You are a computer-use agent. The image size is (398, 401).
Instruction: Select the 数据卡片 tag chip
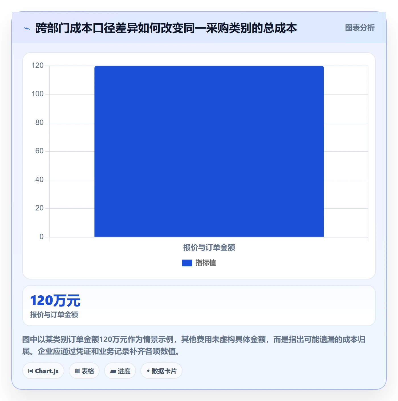[161, 371]
